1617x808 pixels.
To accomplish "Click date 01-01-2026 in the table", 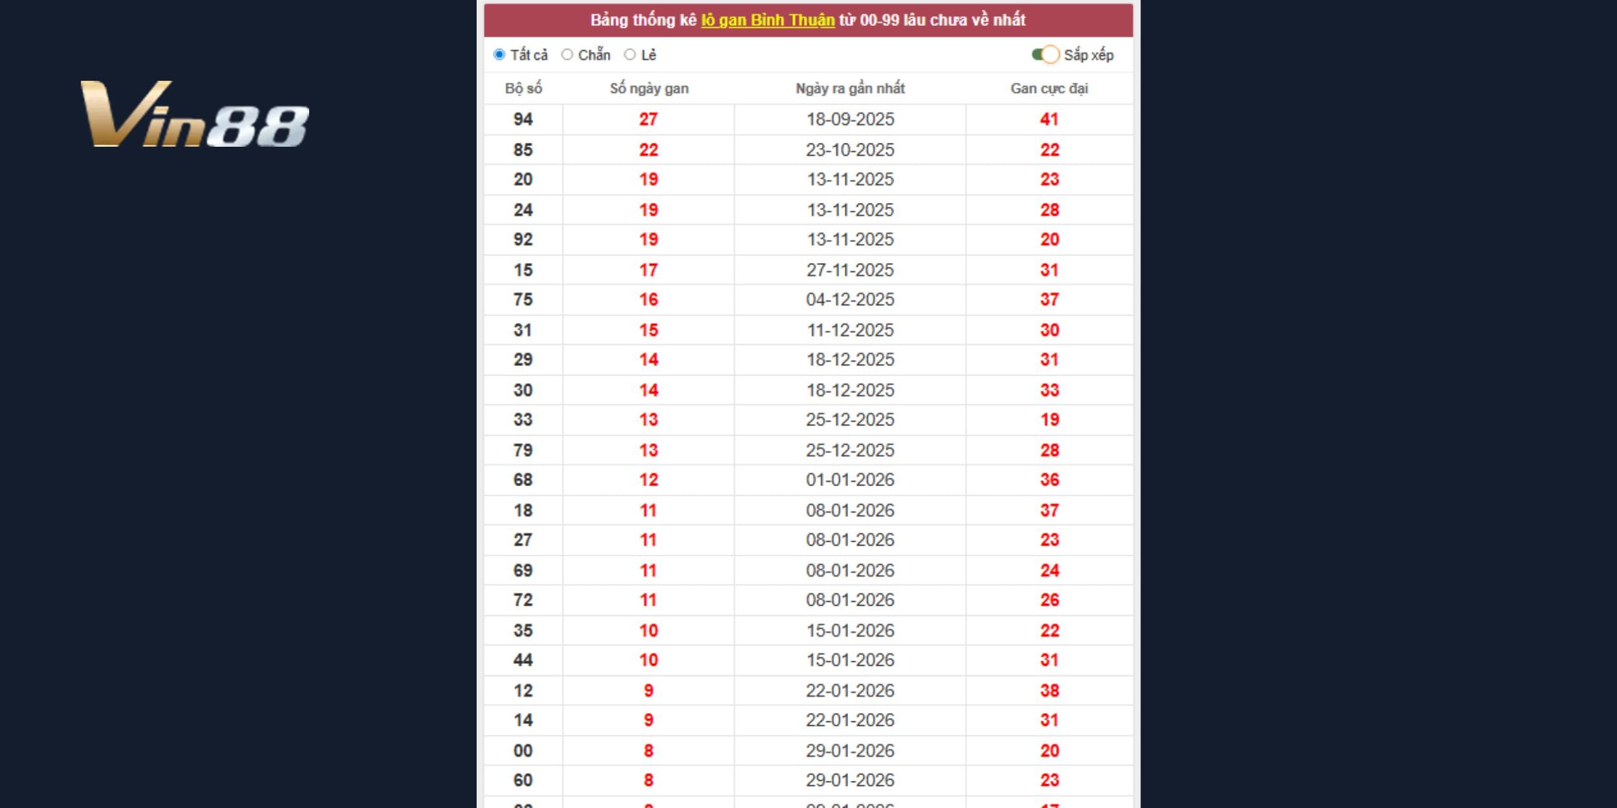I will click(850, 480).
